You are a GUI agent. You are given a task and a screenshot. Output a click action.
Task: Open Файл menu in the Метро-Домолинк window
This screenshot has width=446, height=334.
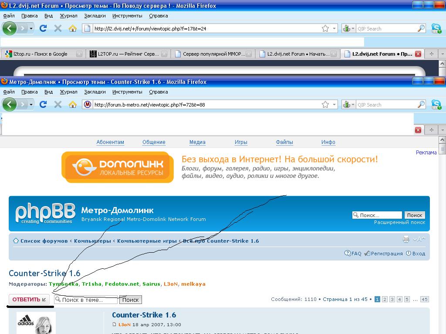tap(9, 92)
